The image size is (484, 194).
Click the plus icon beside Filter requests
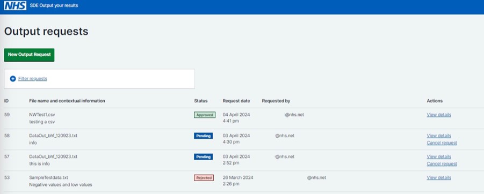[13, 79]
